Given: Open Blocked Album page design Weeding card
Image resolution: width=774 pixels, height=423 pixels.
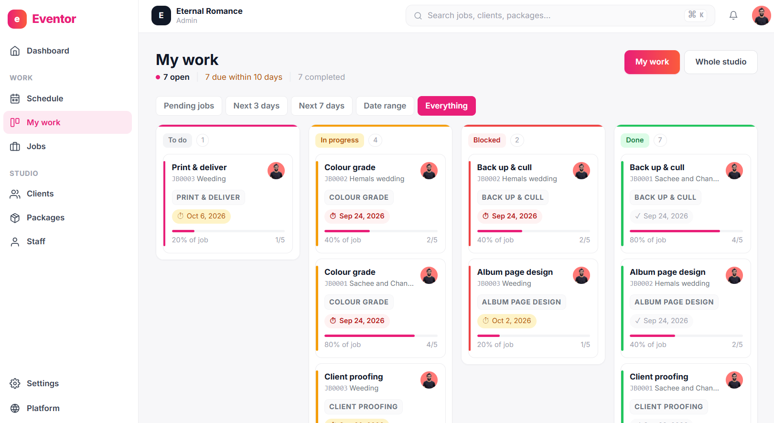Looking at the screenshot, I should point(533,308).
